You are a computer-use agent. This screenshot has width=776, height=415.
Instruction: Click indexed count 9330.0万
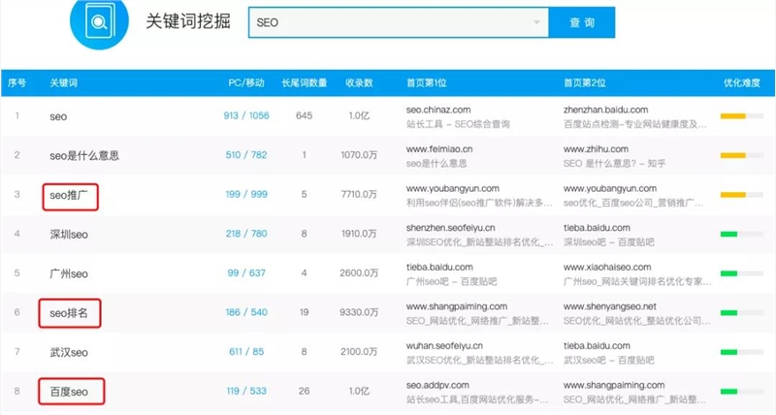coord(359,312)
